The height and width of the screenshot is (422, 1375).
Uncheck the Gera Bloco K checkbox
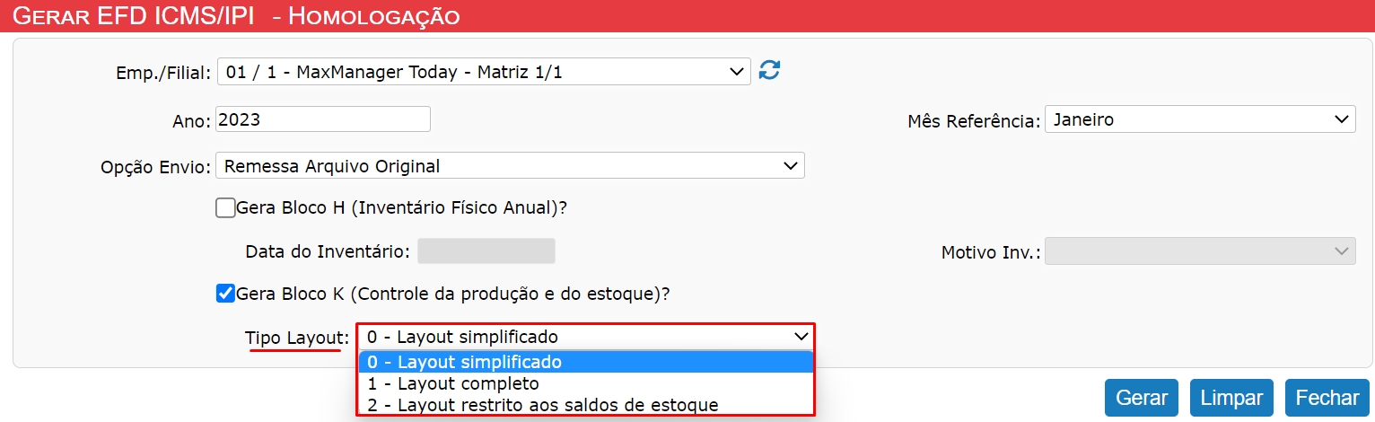coord(225,294)
